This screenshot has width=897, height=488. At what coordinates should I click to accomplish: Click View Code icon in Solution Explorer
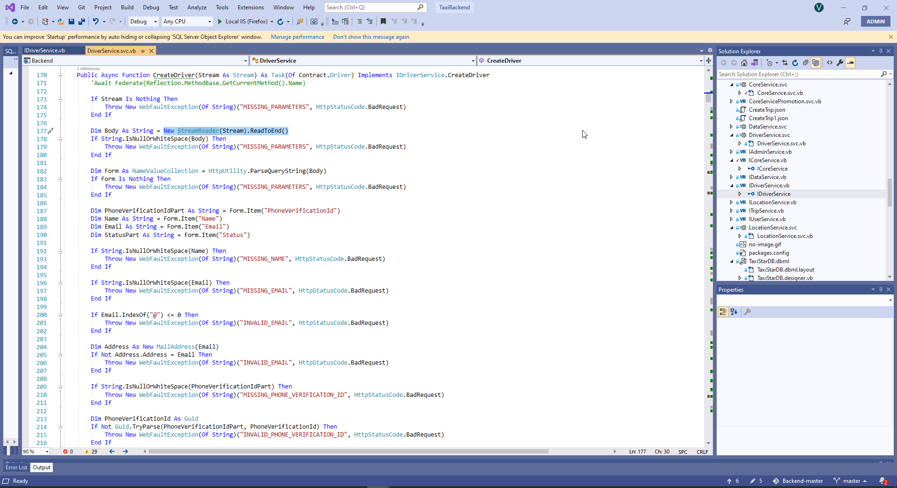point(830,63)
